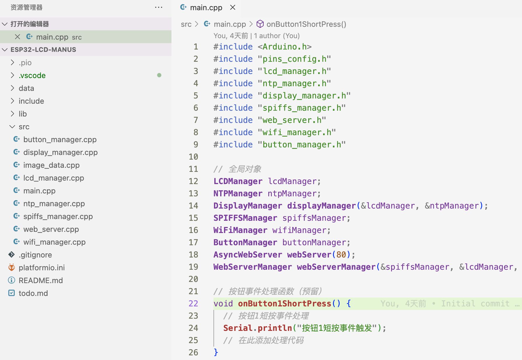Viewport: 522px width, 360px height.
Task: Expand the include folder
Action: click(12, 101)
